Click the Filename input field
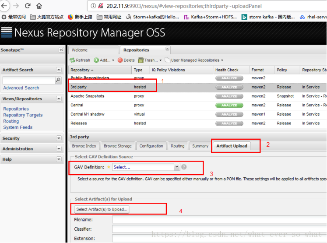The image size is (327, 243). (219, 220)
